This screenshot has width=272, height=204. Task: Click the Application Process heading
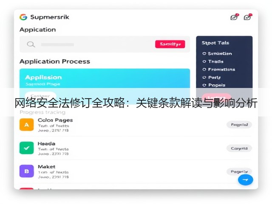[55, 61]
